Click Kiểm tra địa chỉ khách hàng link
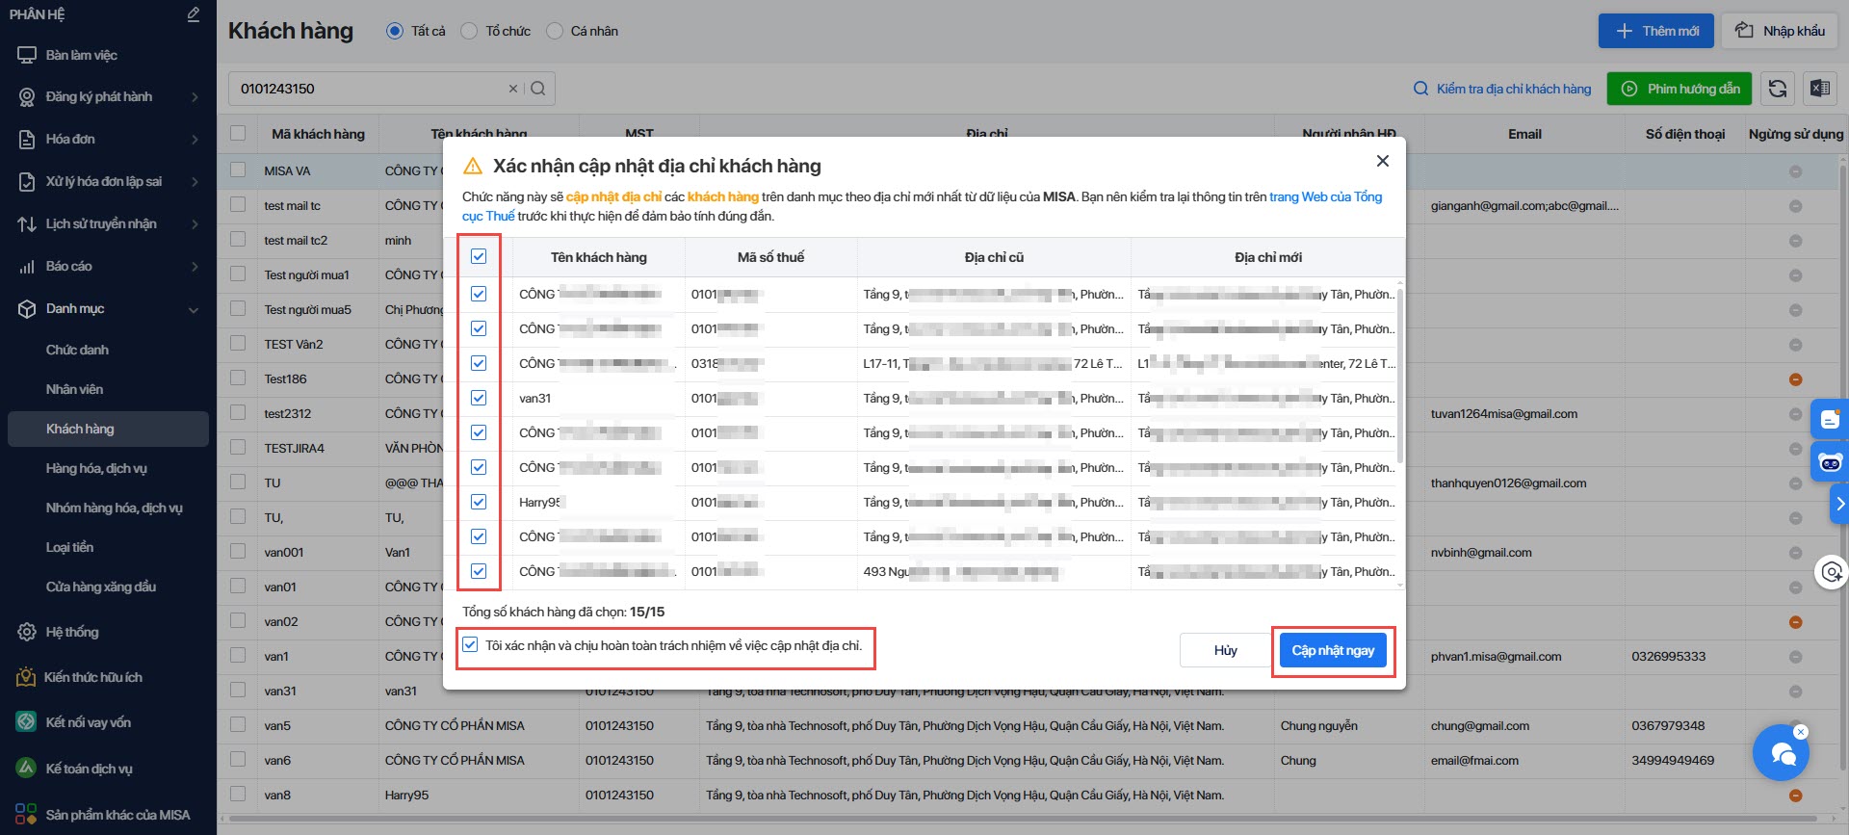 (x=1501, y=89)
